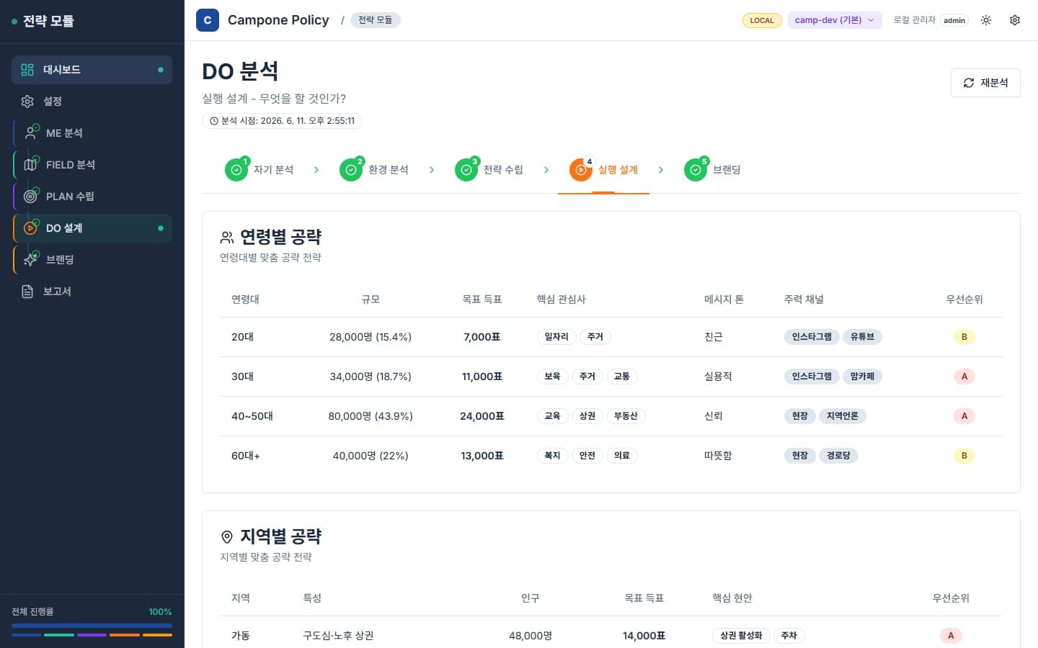Click the 구도심·노후 상권 cell
This screenshot has height=648, width=1038.
coord(338,636)
